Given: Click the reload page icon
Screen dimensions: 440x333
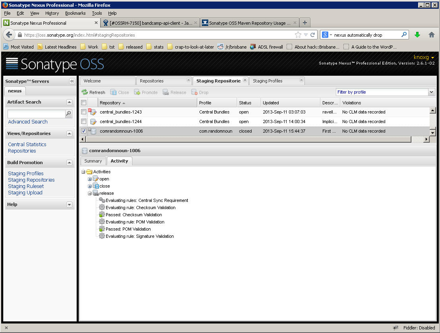Looking at the screenshot, I should click(x=312, y=35).
